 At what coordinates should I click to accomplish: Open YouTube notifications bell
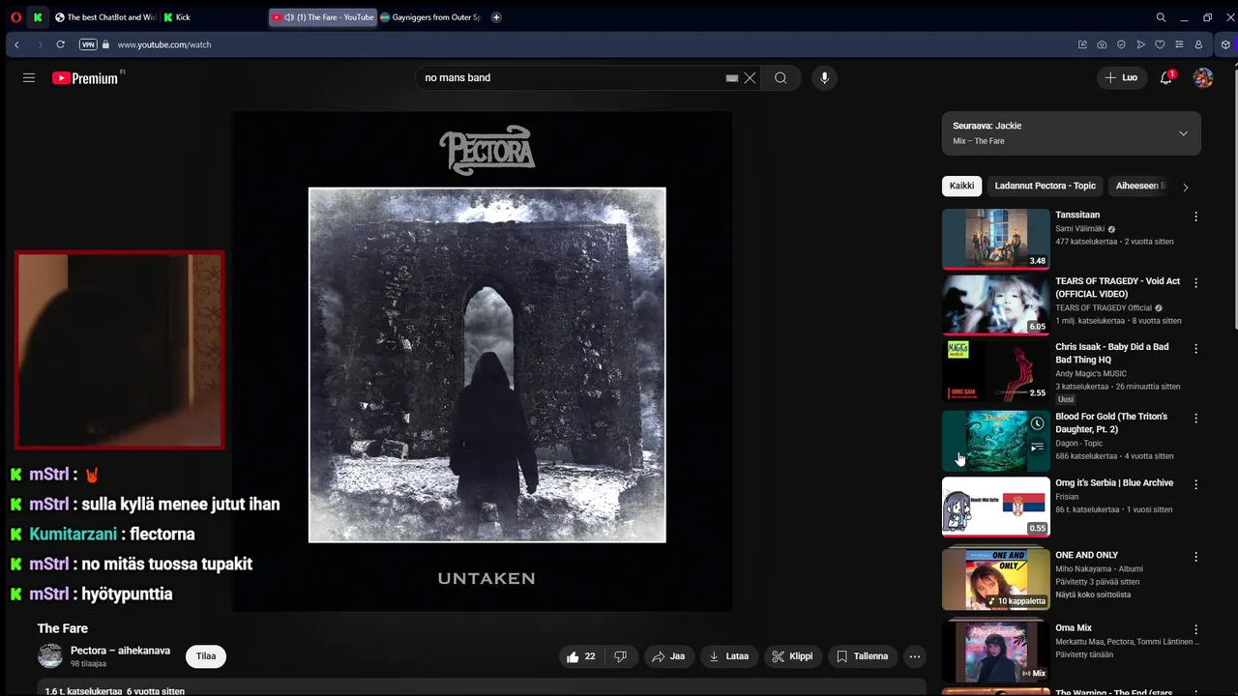(1166, 77)
